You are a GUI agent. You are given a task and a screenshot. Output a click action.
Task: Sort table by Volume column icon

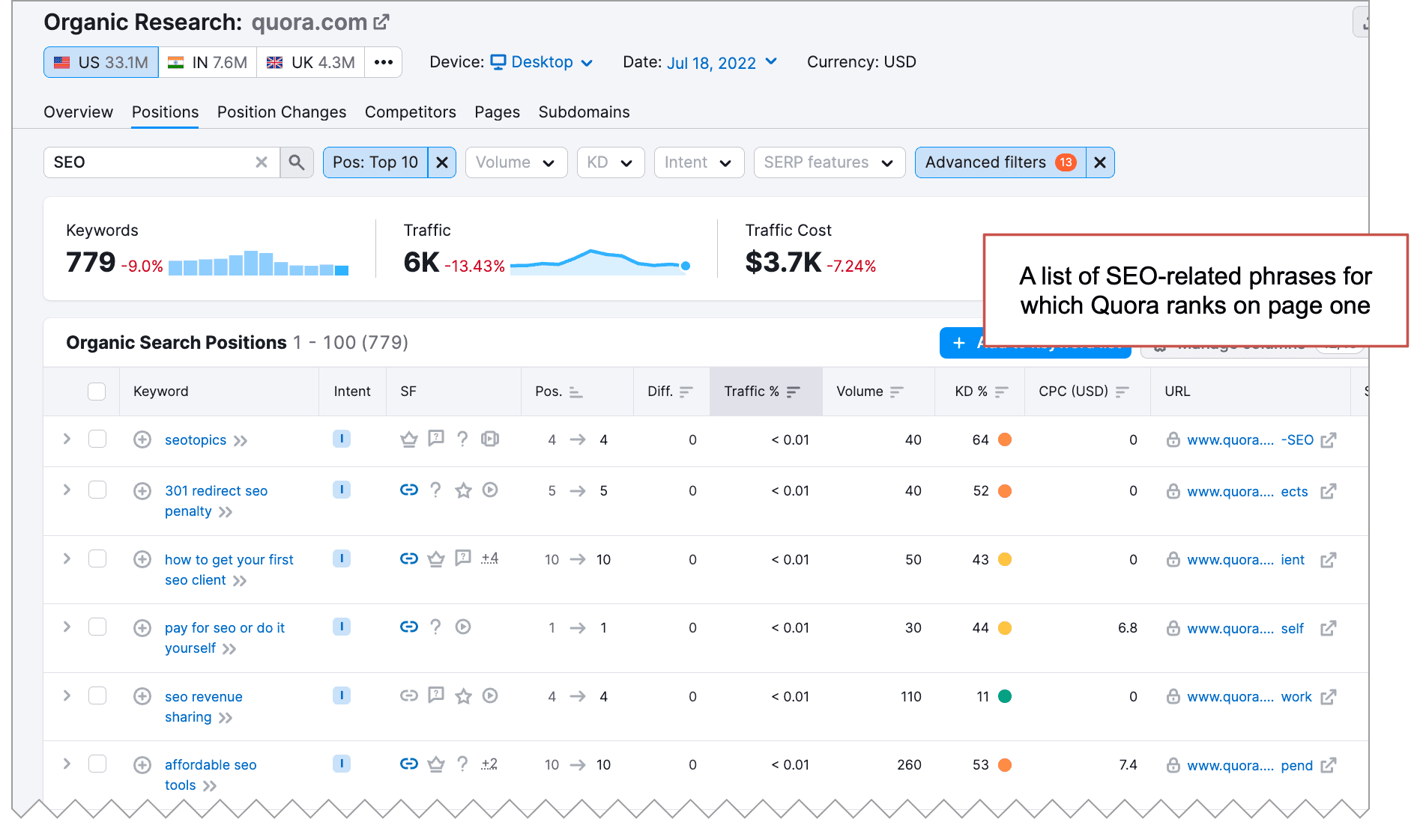(897, 392)
